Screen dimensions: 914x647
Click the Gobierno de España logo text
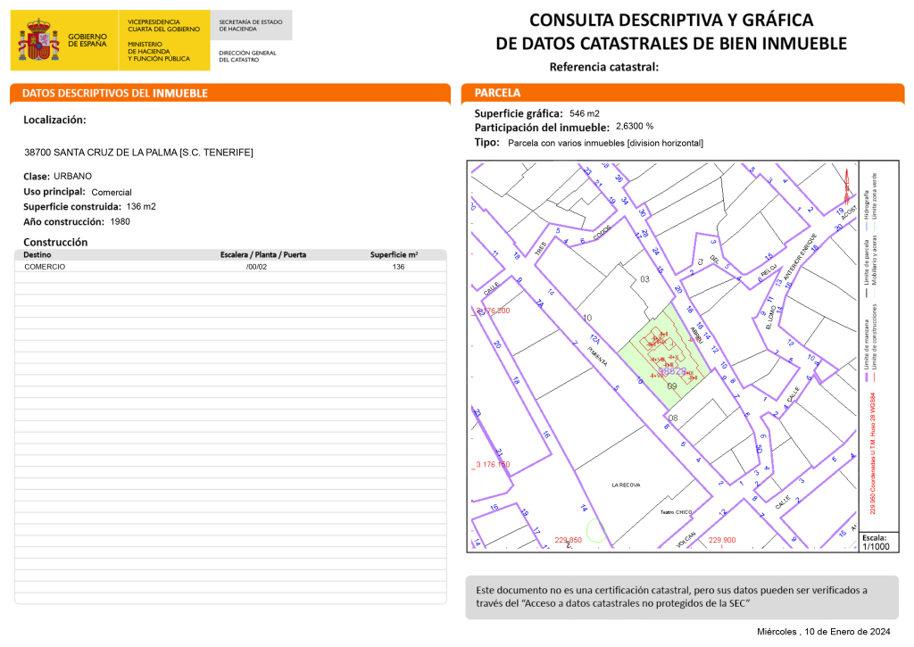[x=87, y=40]
